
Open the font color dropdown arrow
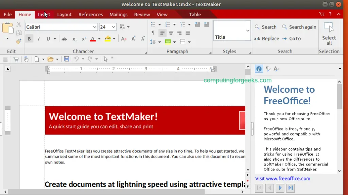[x=99, y=39]
